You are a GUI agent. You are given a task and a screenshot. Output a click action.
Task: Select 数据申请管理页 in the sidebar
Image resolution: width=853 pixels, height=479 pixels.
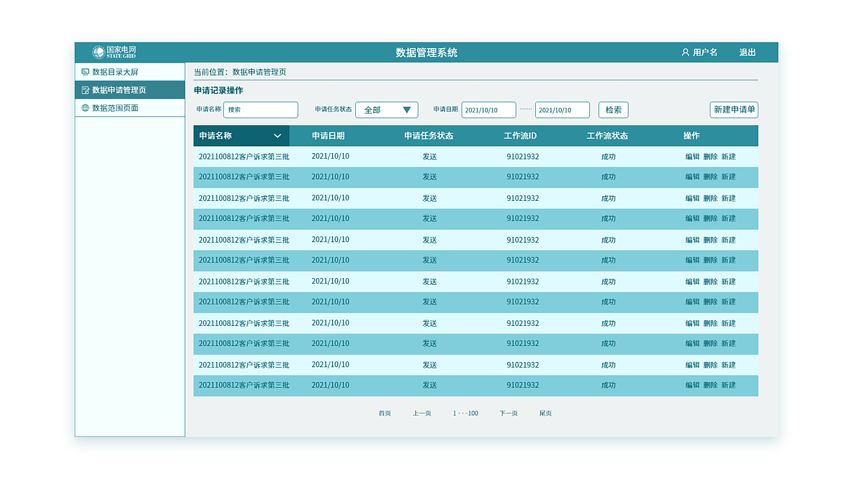[x=130, y=90]
